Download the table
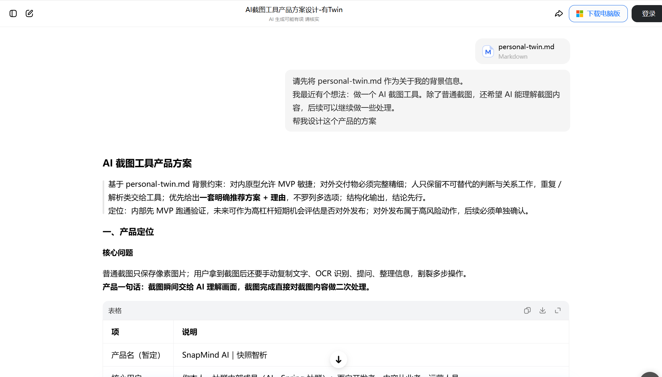 pyautogui.click(x=543, y=310)
